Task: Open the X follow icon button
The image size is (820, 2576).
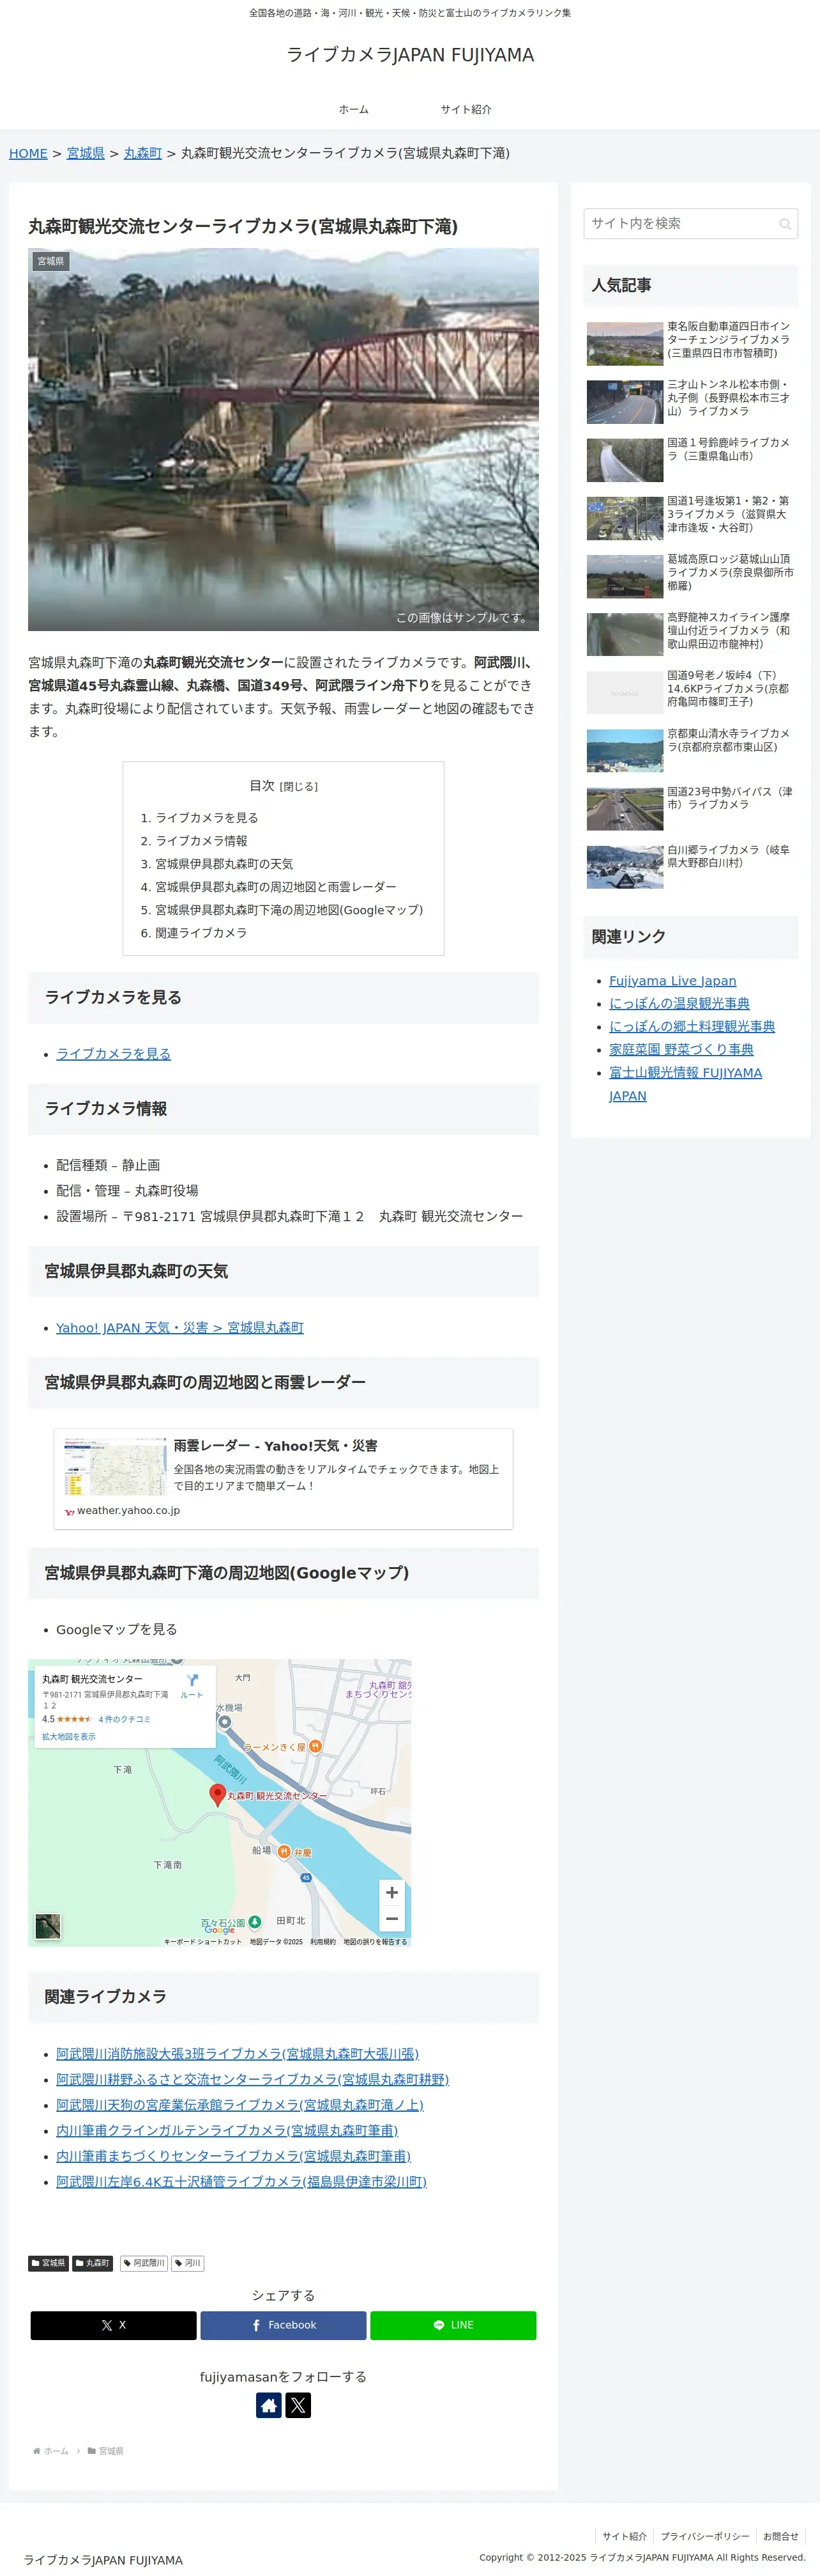Action: point(299,2405)
